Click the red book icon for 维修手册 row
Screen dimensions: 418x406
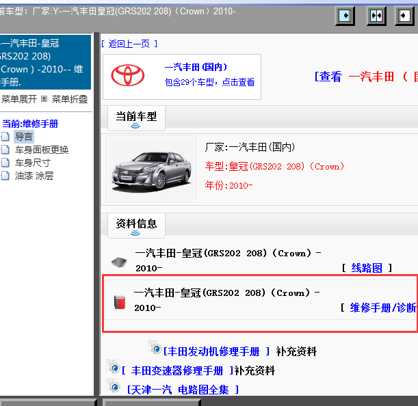pyautogui.click(x=120, y=302)
